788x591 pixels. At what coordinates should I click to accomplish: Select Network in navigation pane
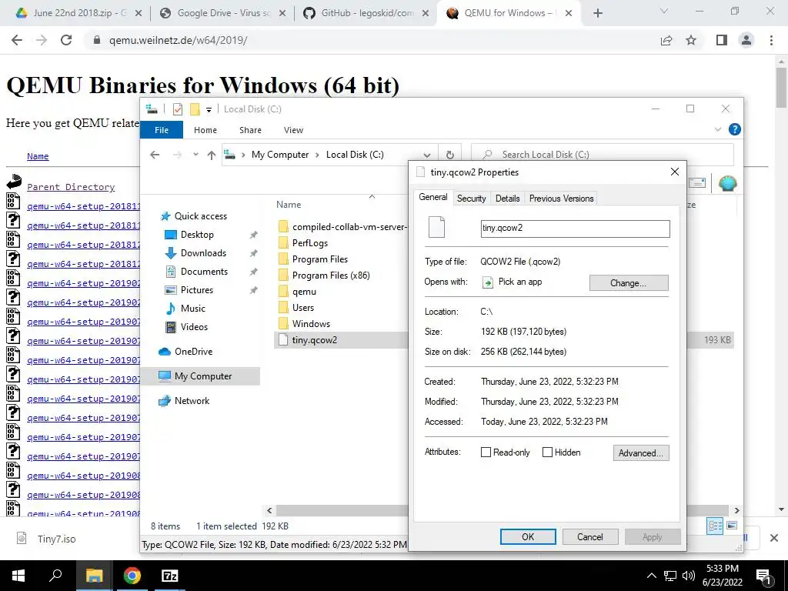[192, 401]
